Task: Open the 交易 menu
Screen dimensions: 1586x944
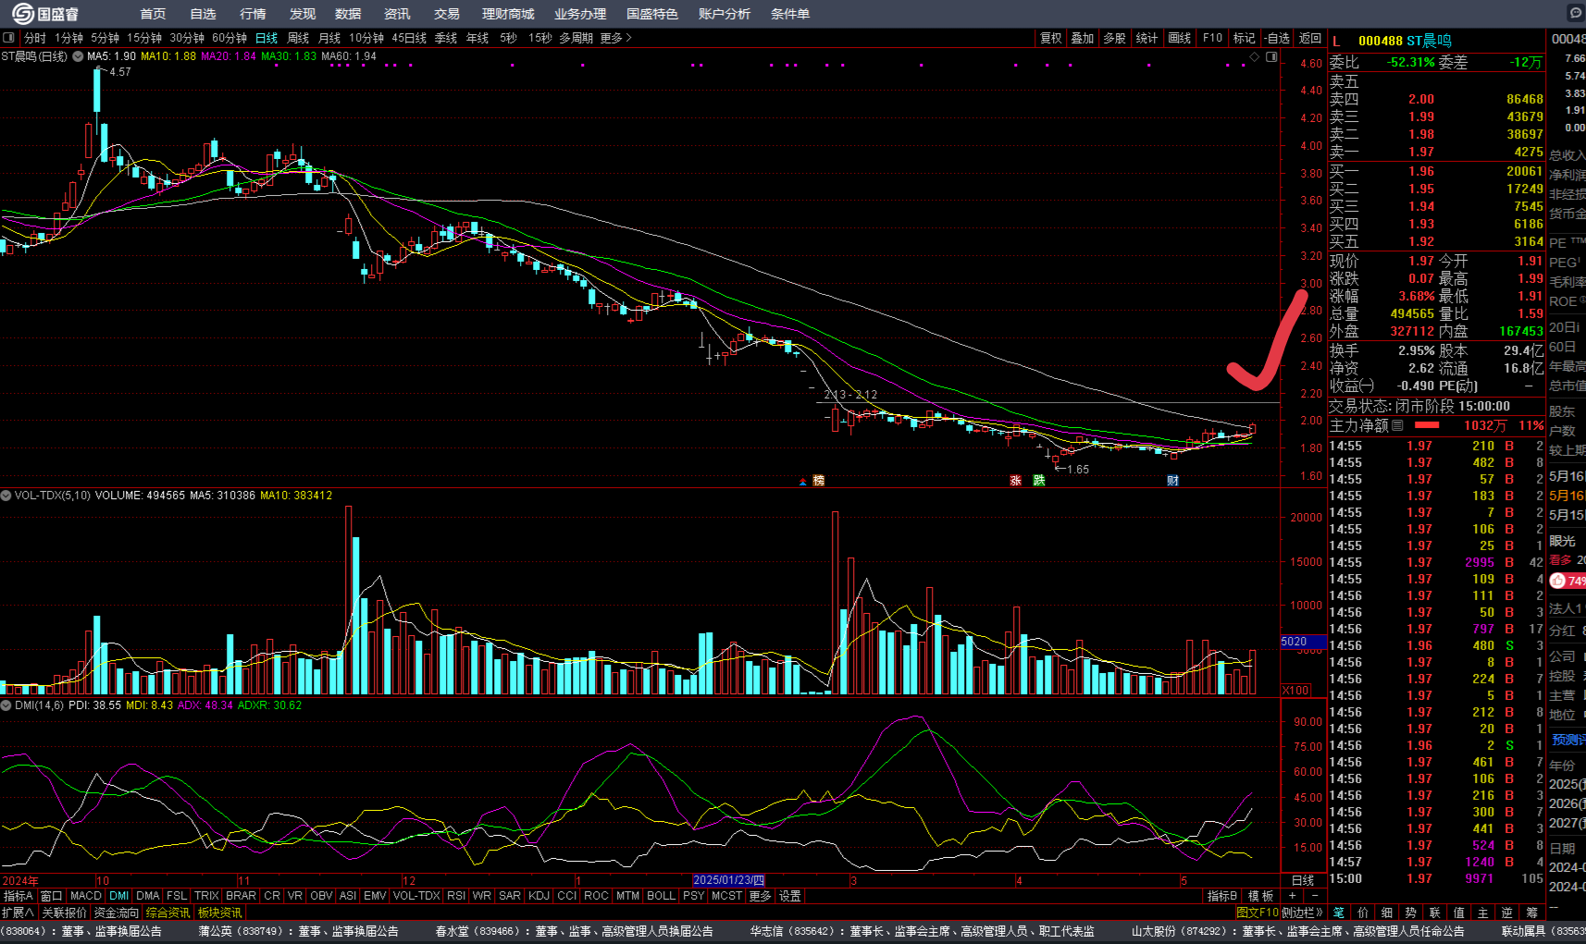Action: click(x=447, y=14)
